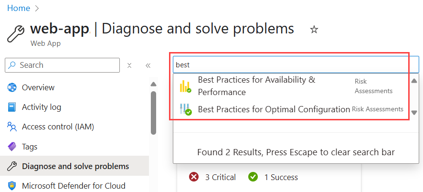Select Best Practices for Optimal Configuration
This screenshot has height=192, width=423.
(x=274, y=109)
